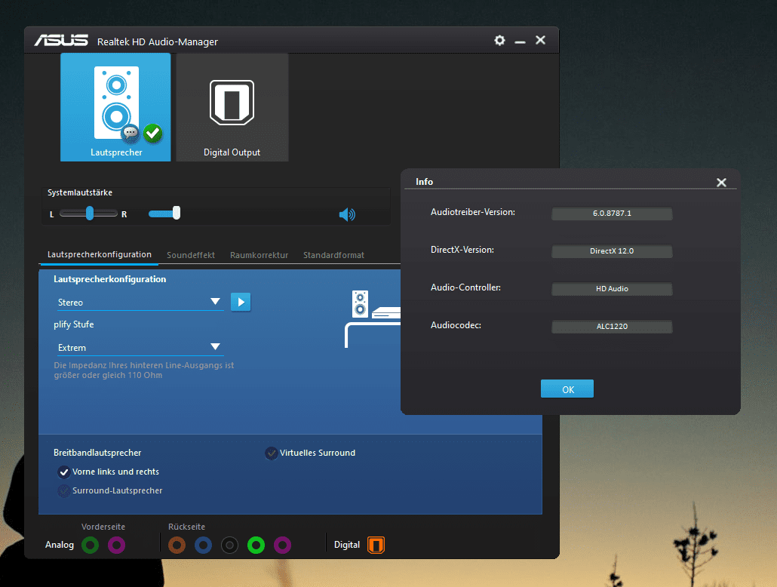Switch to the Standardformat tab
The image size is (777, 587).
tap(333, 255)
